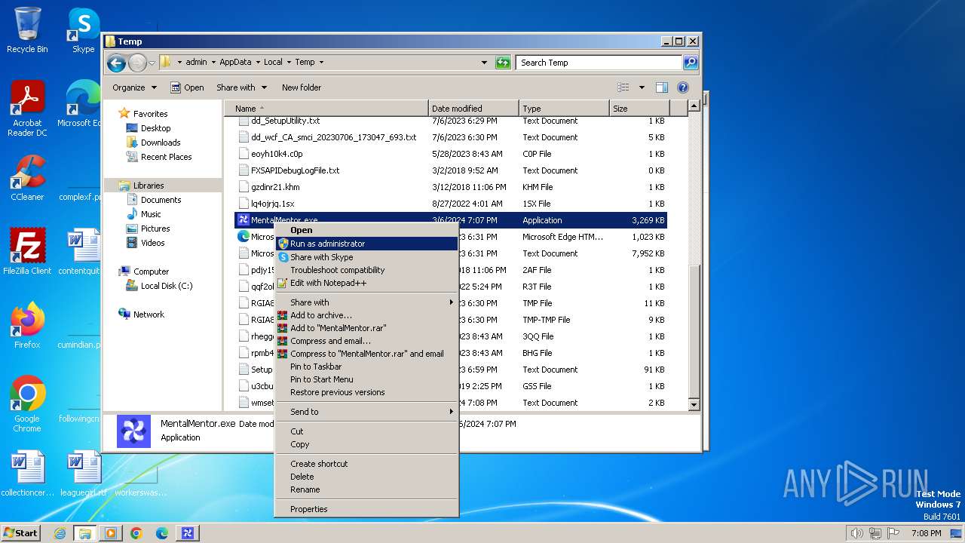Click AppData in address breadcrumb
Screen dimensions: 965x543
click(236, 63)
